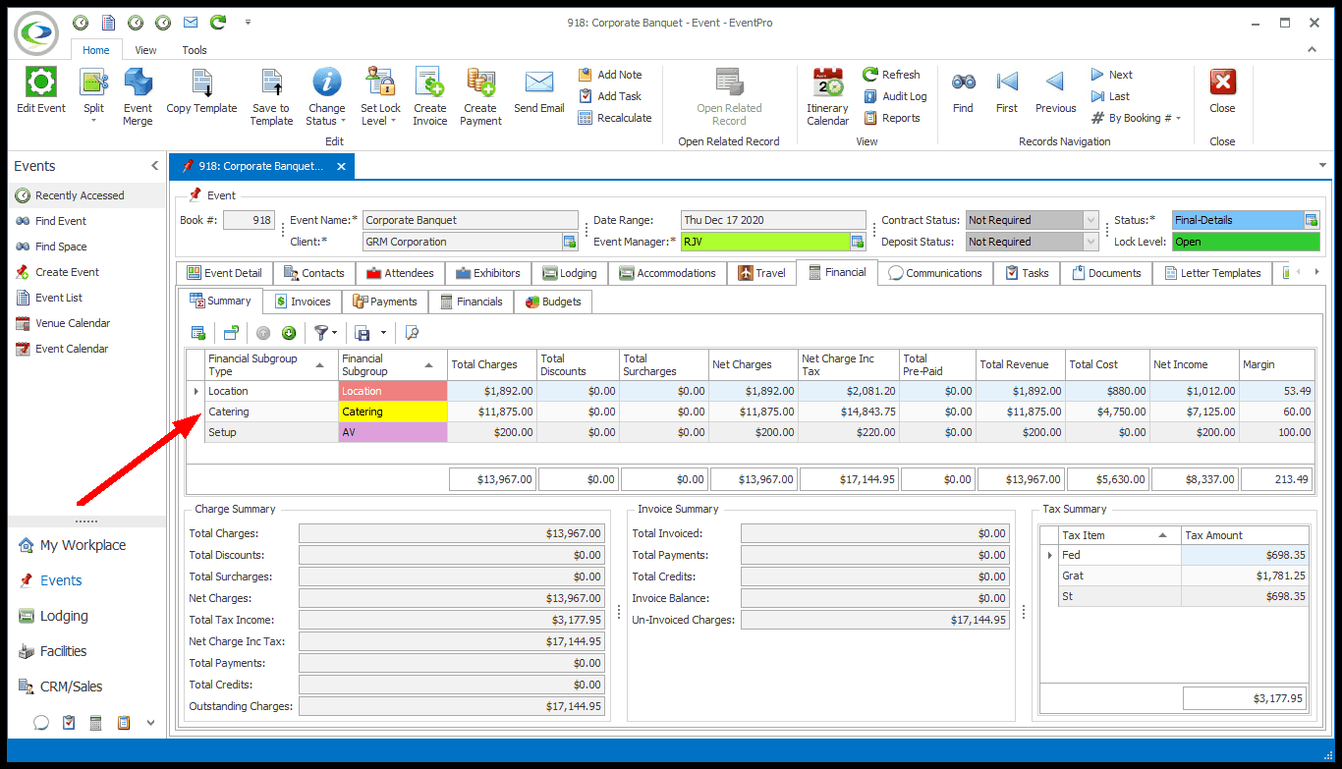Select the purple AV subgroup cell
The height and width of the screenshot is (769, 1342).
pos(393,432)
